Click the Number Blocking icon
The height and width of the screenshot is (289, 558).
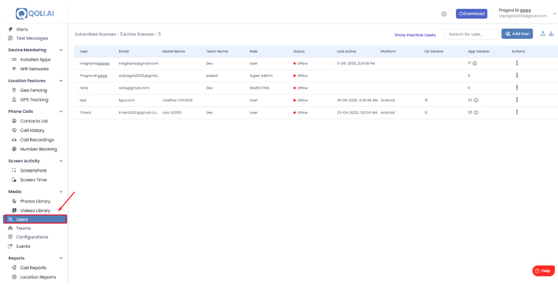click(14, 149)
